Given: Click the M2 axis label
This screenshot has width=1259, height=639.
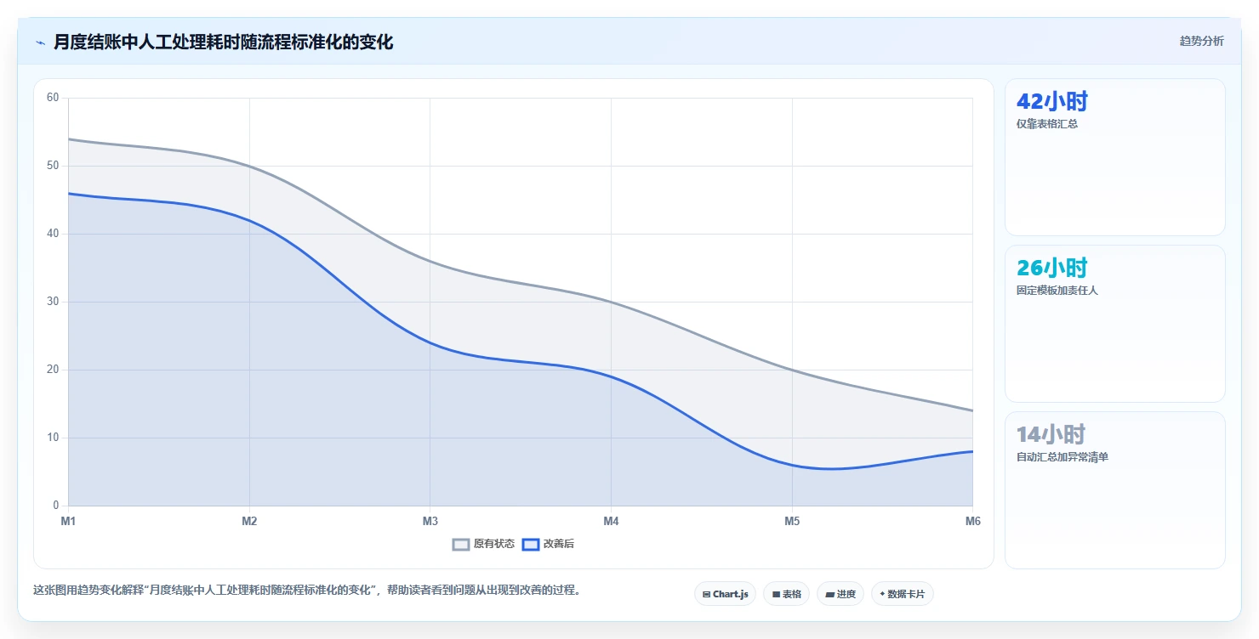Looking at the screenshot, I should [x=249, y=521].
